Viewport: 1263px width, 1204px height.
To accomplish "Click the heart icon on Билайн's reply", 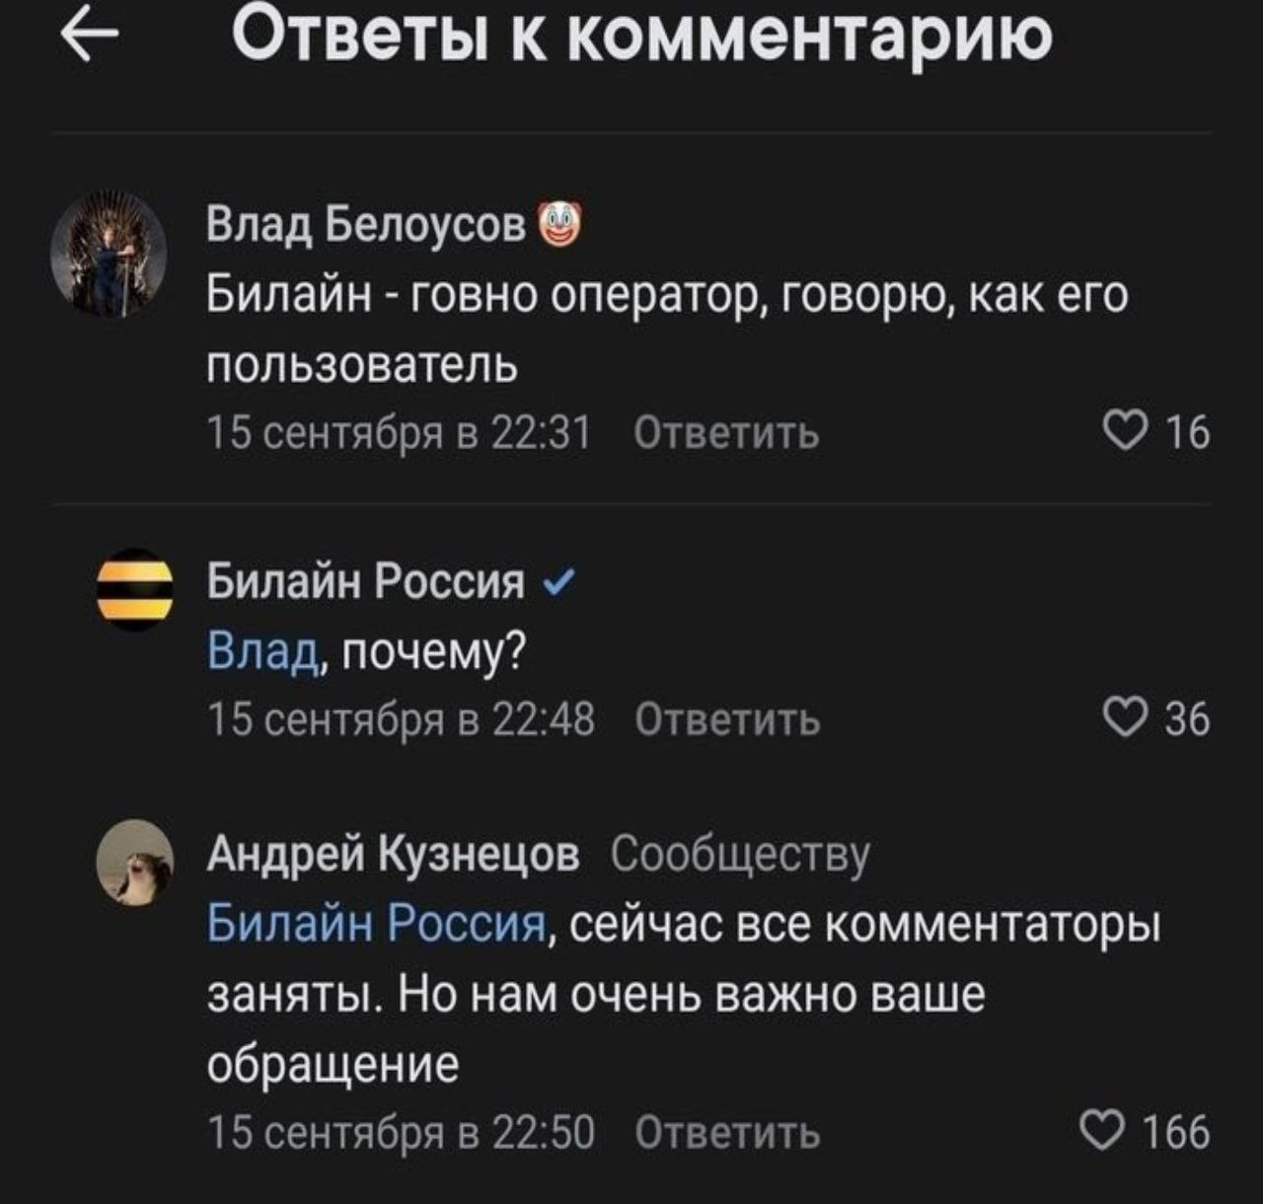I will (1124, 716).
